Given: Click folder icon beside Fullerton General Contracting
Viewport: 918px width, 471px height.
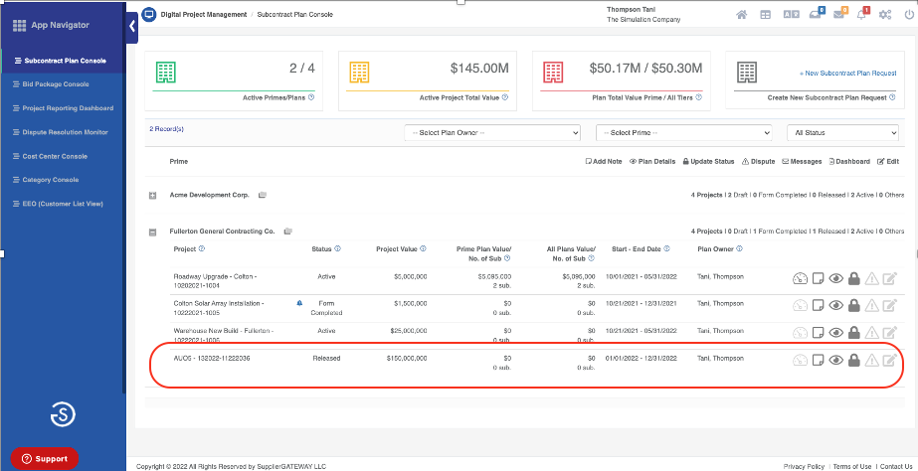Looking at the screenshot, I should tap(288, 232).
